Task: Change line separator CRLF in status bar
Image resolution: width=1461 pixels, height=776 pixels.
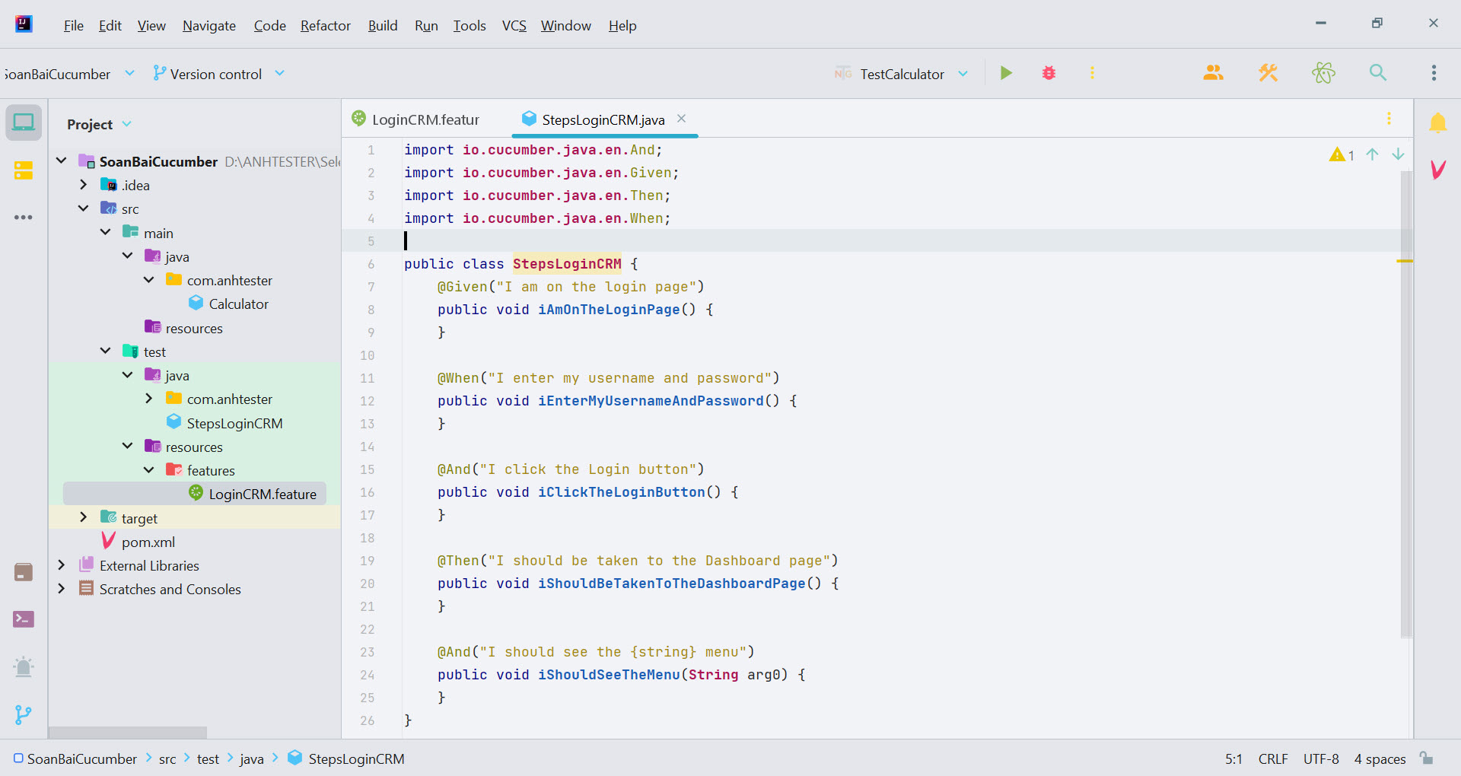Action: click(1273, 759)
